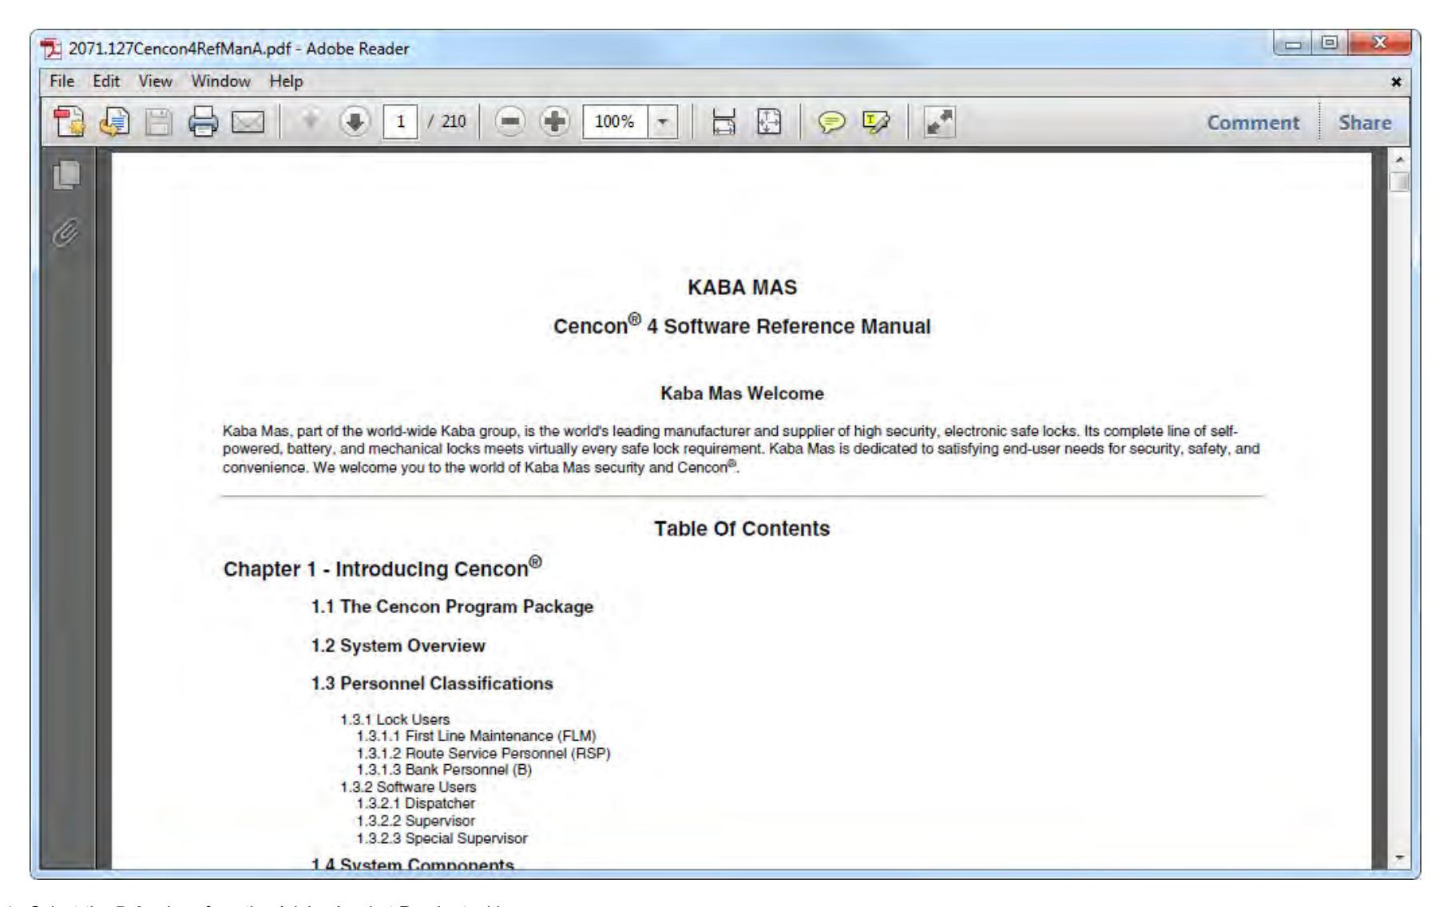Click the '1.3.2.2 Supervisor' entry

pyautogui.click(x=416, y=822)
